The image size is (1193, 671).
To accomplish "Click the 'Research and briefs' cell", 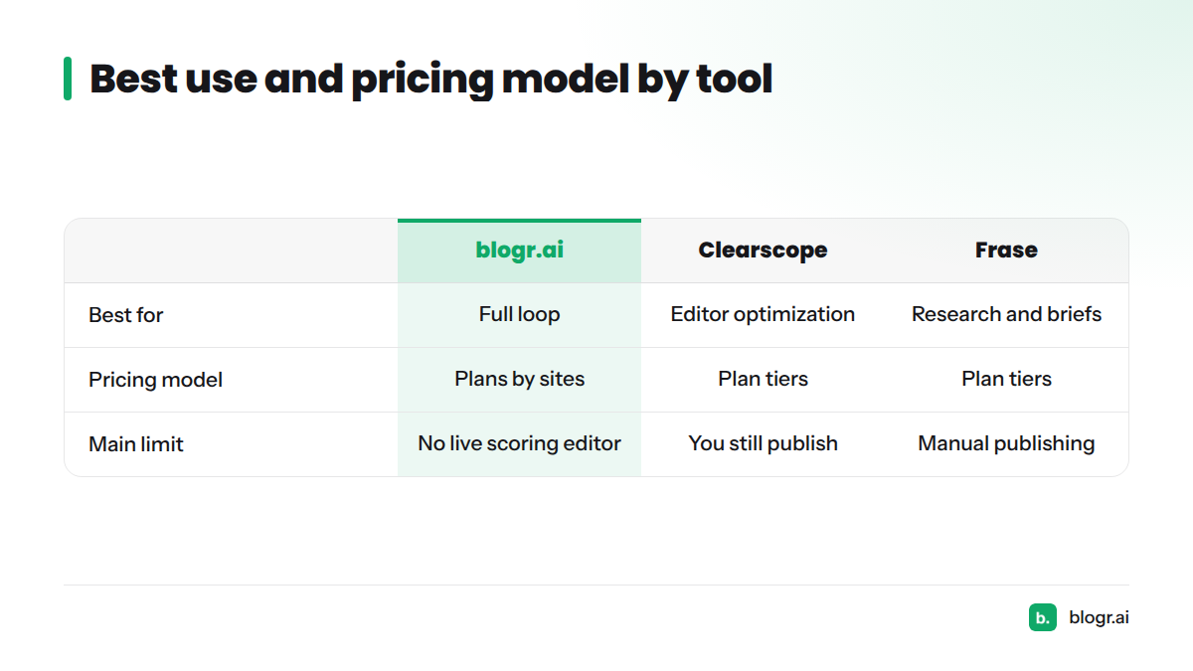I will click(1006, 314).
